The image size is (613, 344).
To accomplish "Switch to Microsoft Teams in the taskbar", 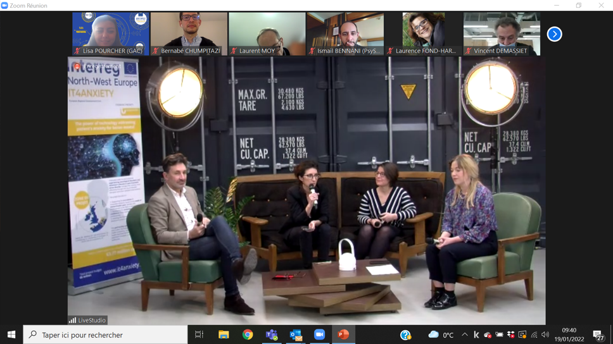I will [x=272, y=335].
